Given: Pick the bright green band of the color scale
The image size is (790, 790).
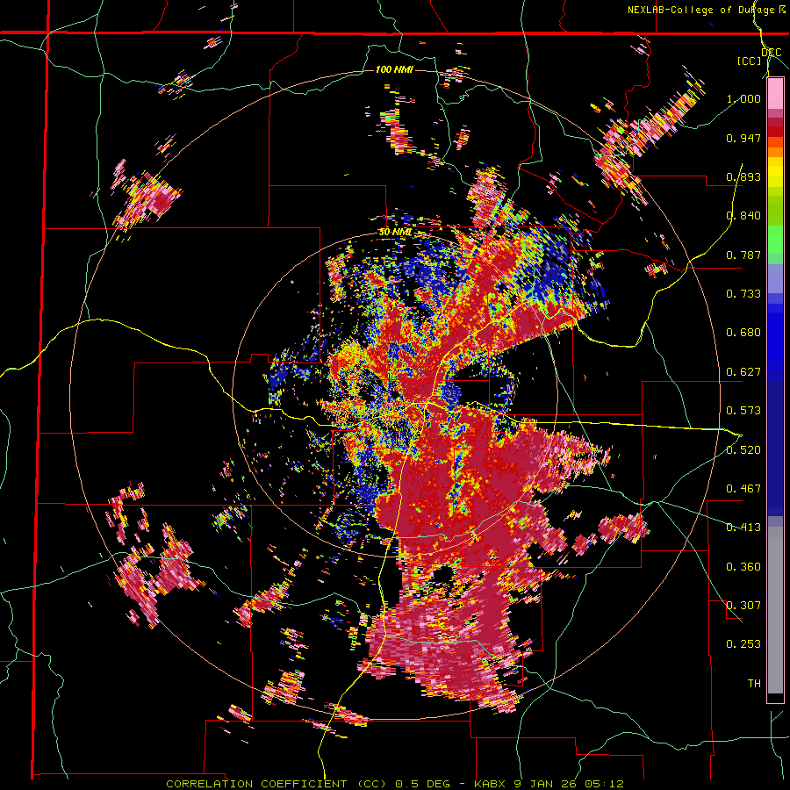Looking at the screenshot, I should 775,240.
